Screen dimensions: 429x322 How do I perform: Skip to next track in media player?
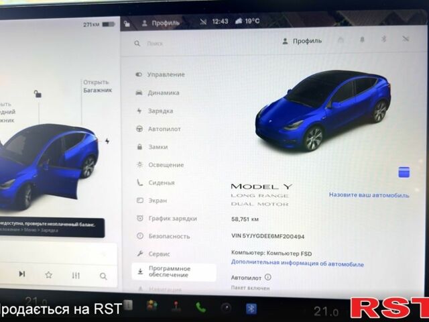pyautogui.click(x=22, y=274)
